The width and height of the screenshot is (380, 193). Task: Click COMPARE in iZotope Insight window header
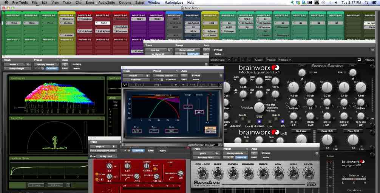pos(52,69)
